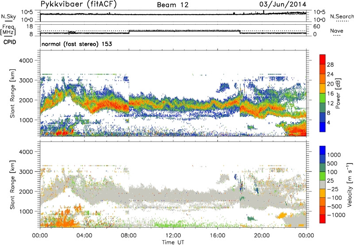Pick the red top segment of Power color bar
The image size is (354, 245).
pos(323,59)
